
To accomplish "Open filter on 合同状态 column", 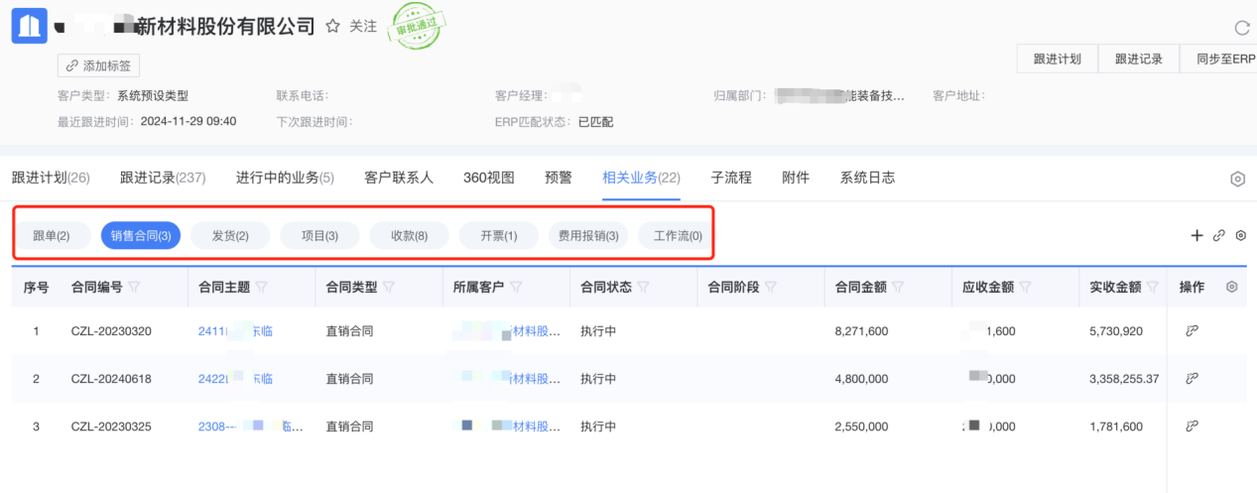I will tap(643, 288).
